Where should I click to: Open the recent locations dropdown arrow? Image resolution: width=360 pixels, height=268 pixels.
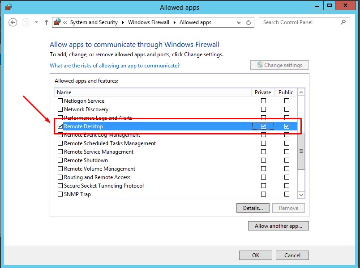[x=36, y=22]
